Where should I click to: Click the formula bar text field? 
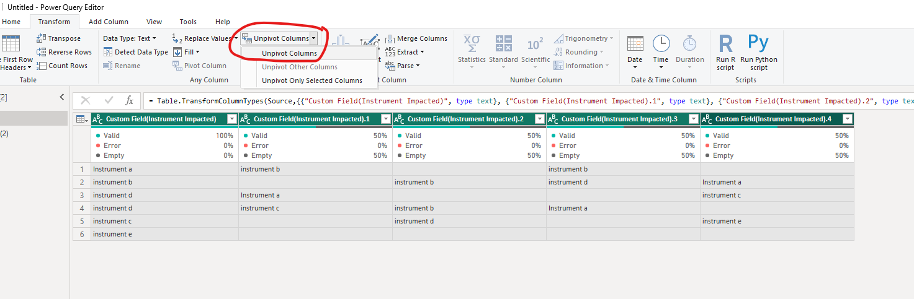click(x=528, y=100)
